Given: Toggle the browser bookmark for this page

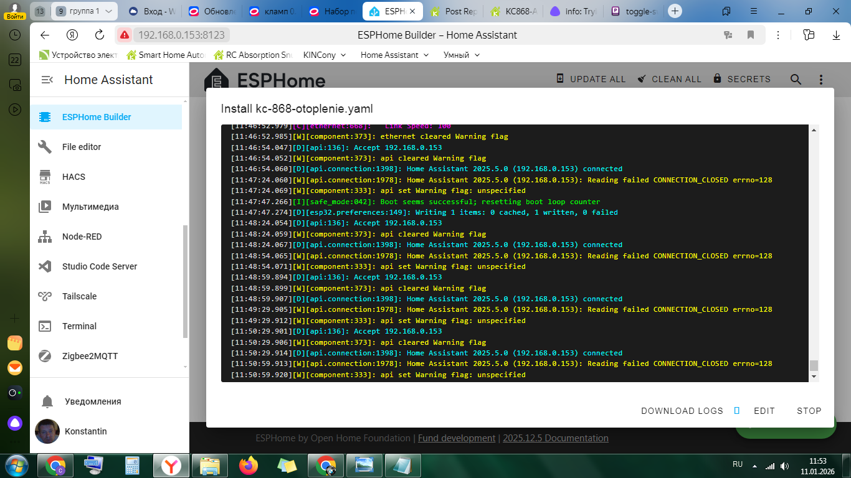Looking at the screenshot, I should pos(751,35).
